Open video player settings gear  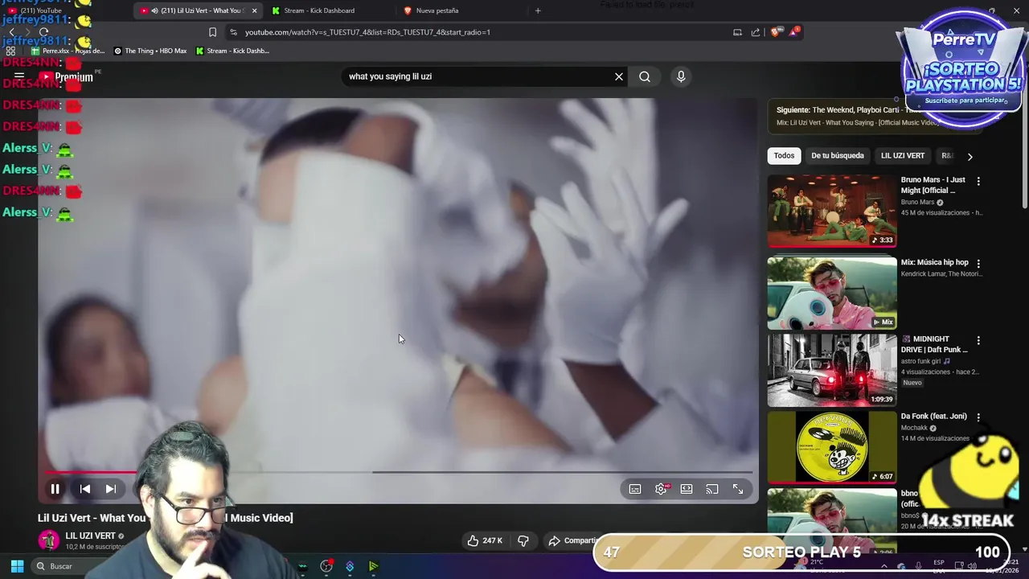click(661, 489)
